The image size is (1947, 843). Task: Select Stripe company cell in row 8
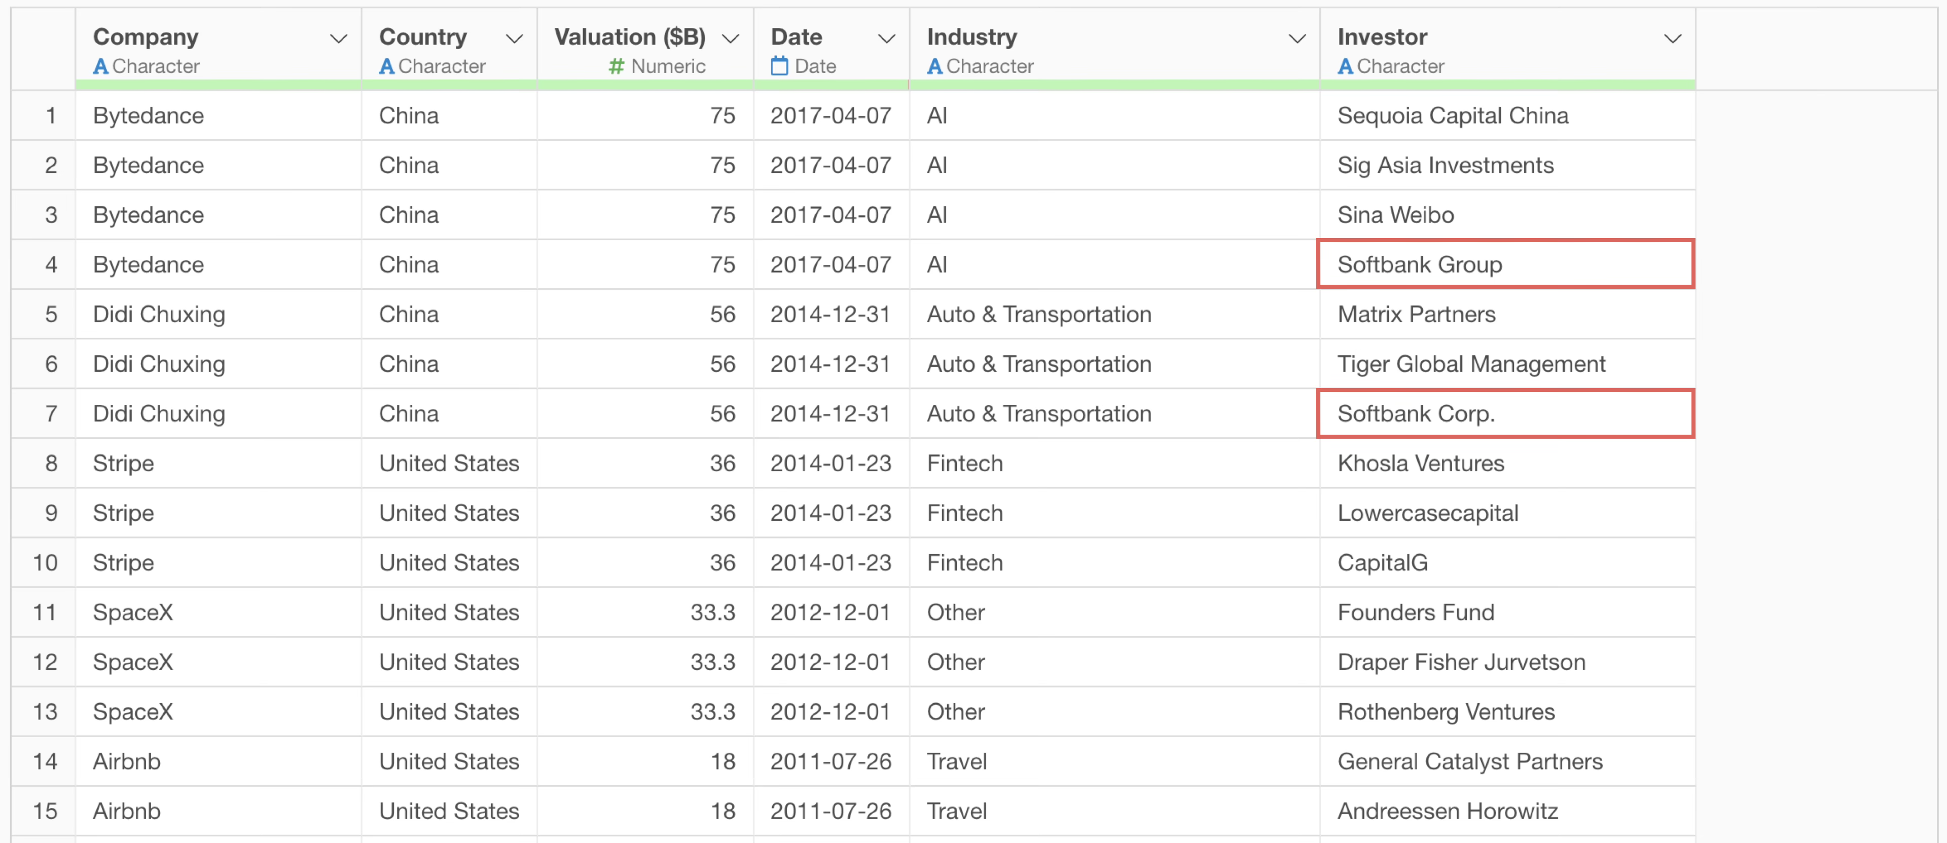tap(219, 463)
